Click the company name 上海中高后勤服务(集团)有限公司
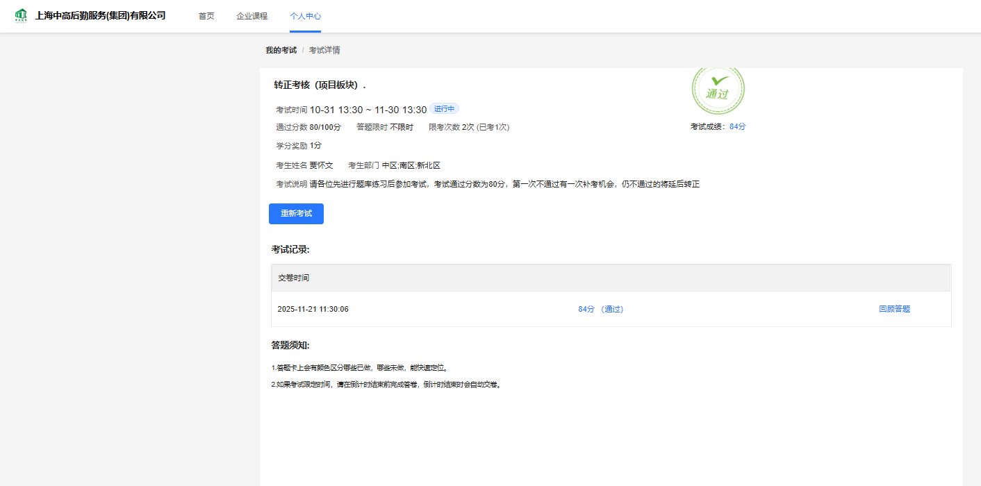Viewport: 981px width, 486px height. click(x=100, y=15)
